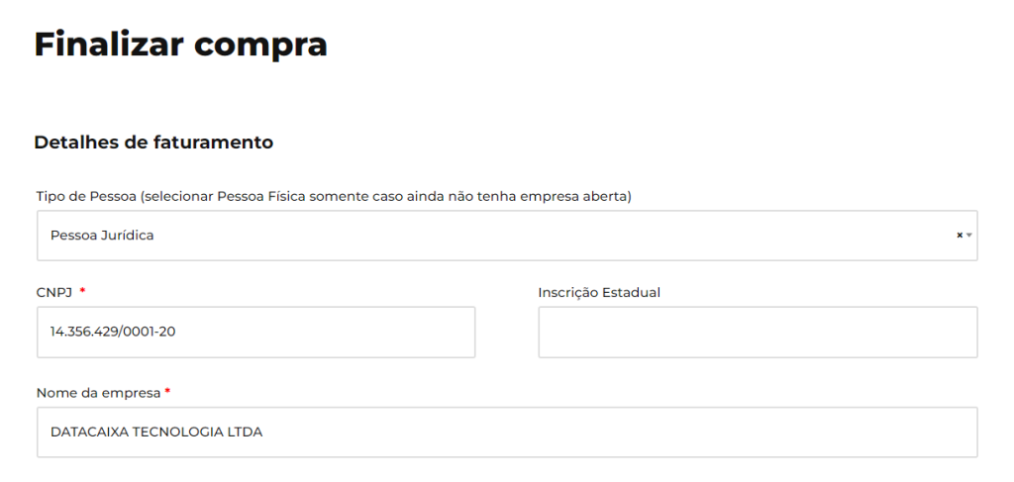The height and width of the screenshot is (482, 1014).
Task: Click the red asterisk beside CNPJ
Action: (x=82, y=291)
